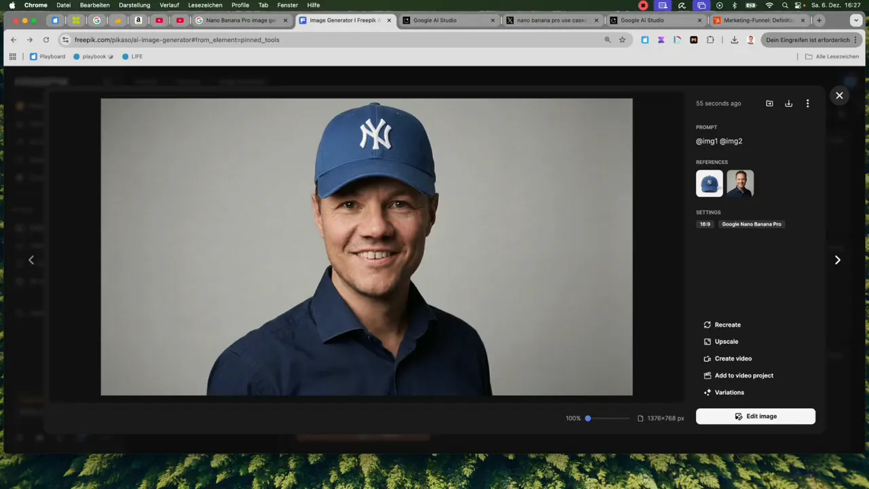This screenshot has height=489, width=869.
Task: Bookmark the page via the star icon
Action: [x=623, y=39]
